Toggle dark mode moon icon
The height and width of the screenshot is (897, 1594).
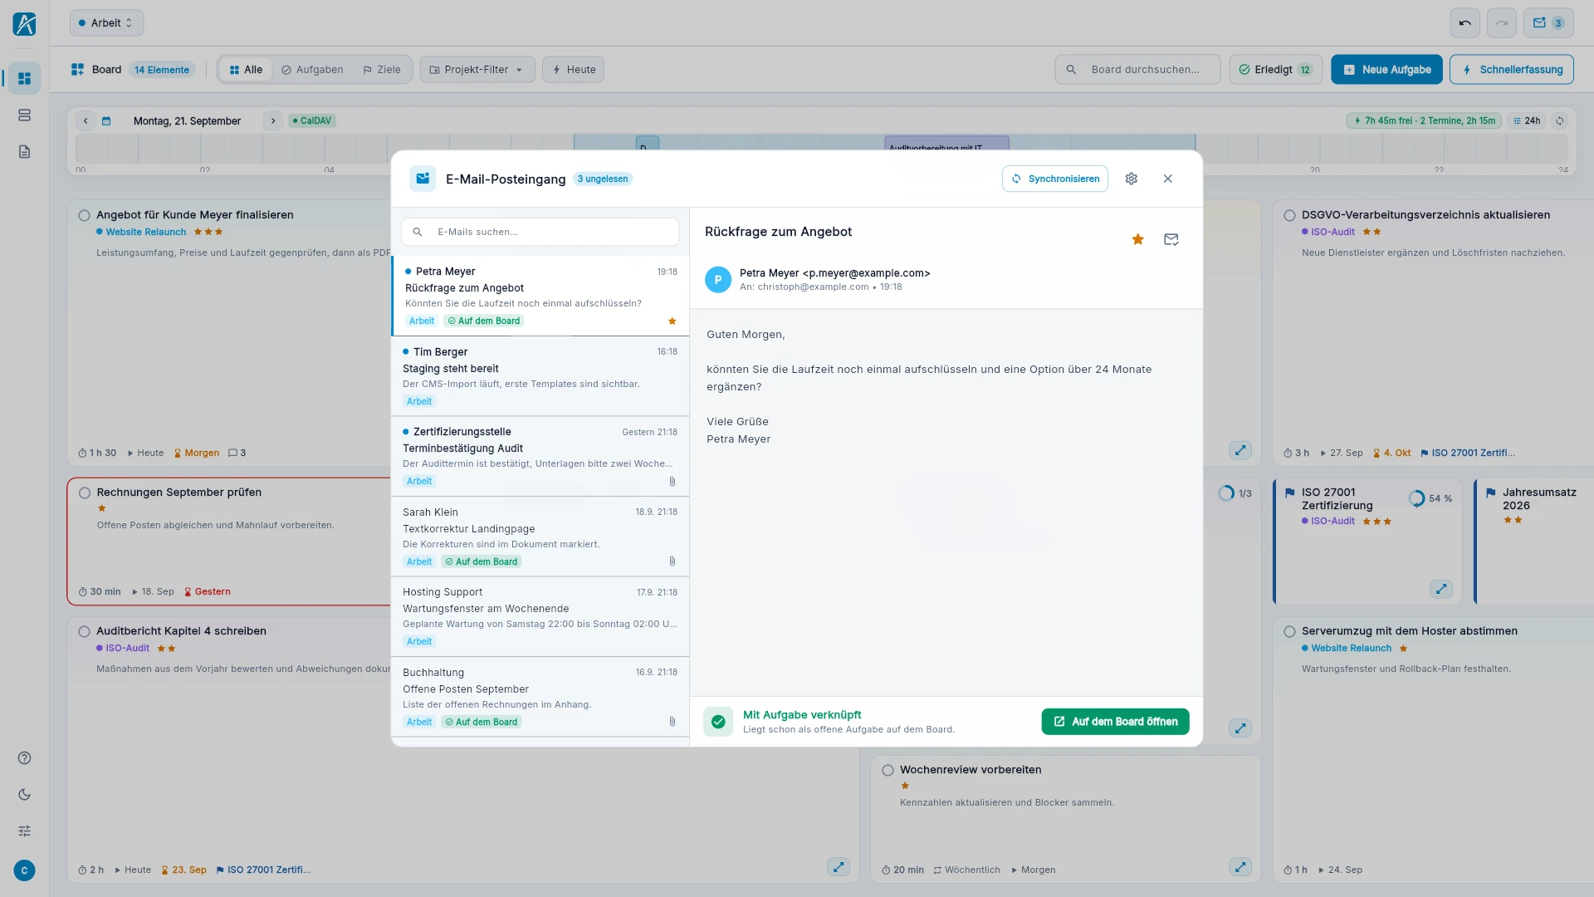pos(24,794)
